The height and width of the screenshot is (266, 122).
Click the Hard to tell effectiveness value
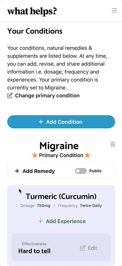pos(34,251)
